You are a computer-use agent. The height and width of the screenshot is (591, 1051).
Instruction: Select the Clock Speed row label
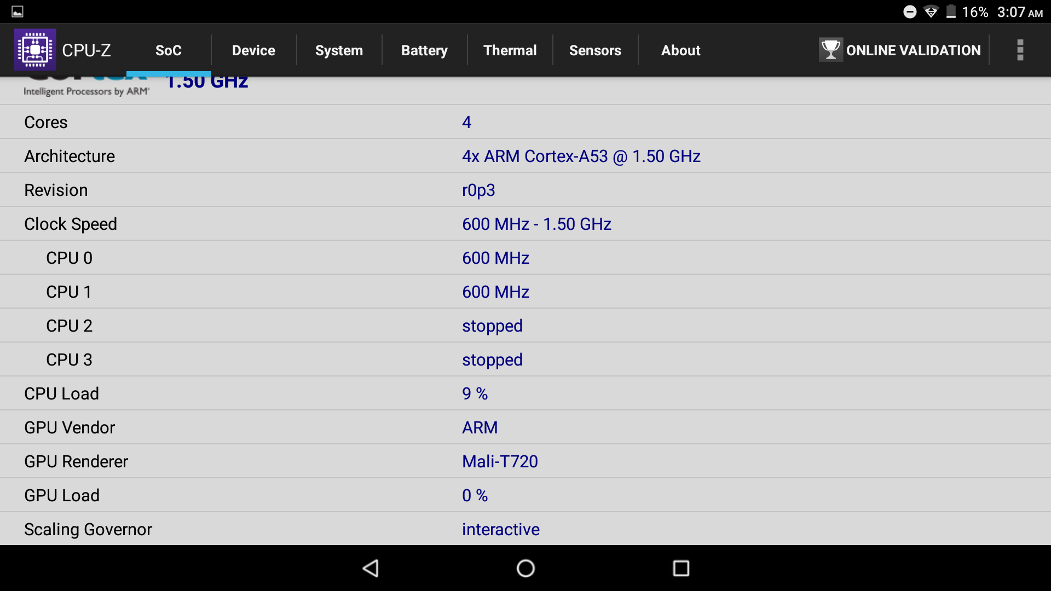pos(71,224)
